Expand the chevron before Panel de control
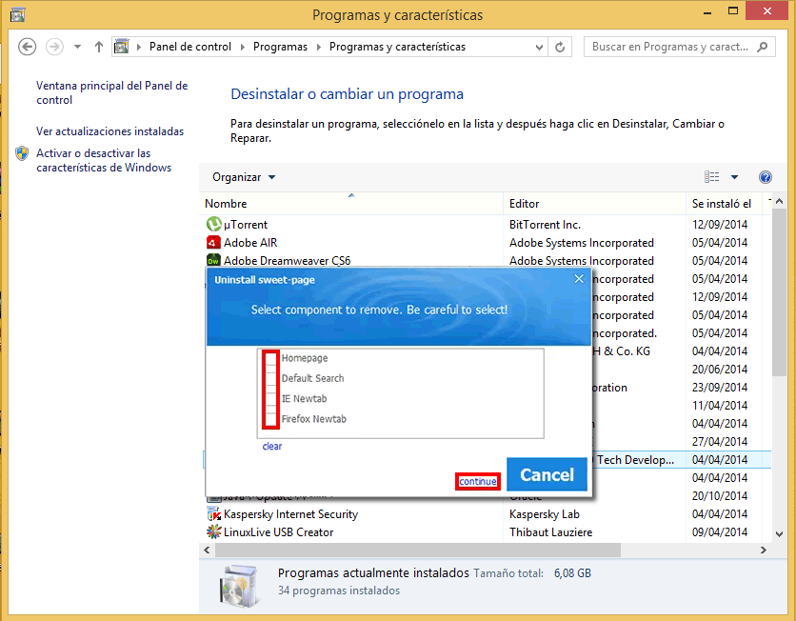Image resolution: width=796 pixels, height=621 pixels. pos(139,47)
